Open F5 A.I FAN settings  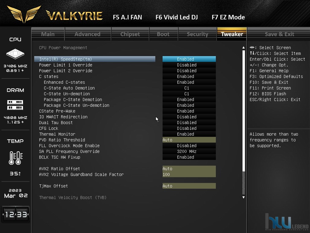tap(127, 17)
